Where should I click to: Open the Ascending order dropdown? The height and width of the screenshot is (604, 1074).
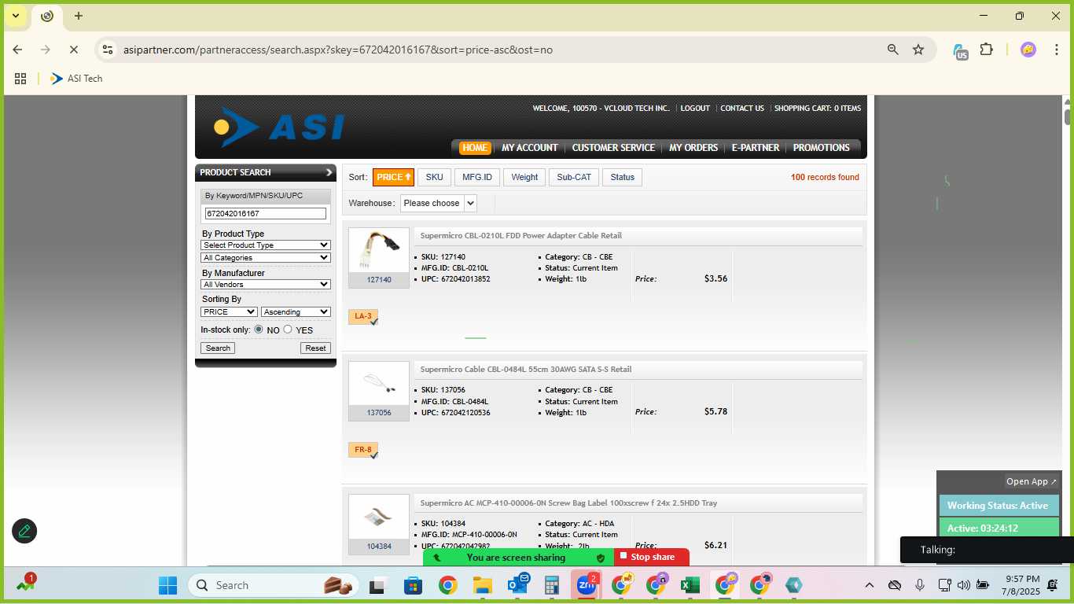(296, 311)
